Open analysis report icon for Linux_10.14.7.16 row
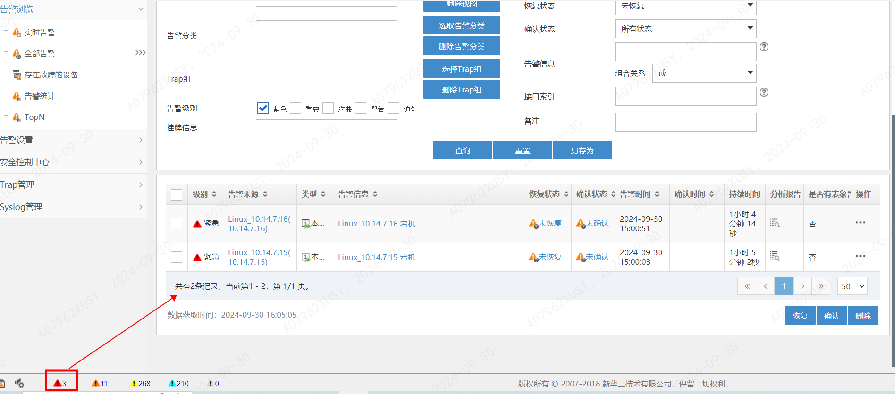 775,223
